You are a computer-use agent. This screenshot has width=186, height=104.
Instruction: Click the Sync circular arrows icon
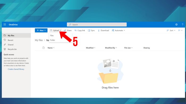pyautogui.click(x=89, y=31)
